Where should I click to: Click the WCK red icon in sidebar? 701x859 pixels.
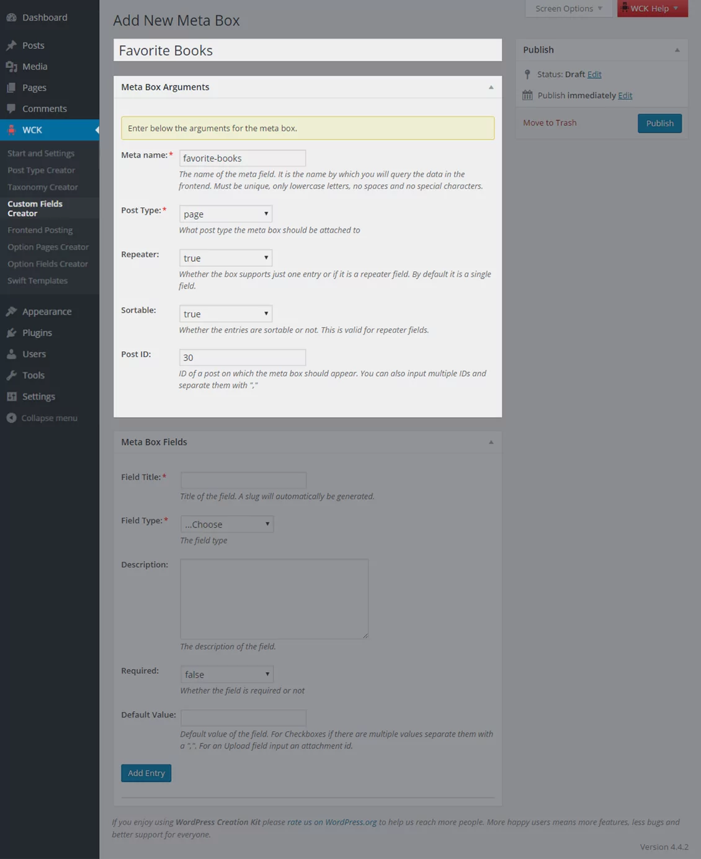[11, 130]
